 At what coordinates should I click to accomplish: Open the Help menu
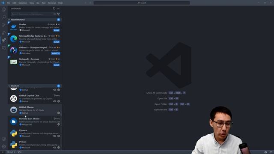[60, 3]
